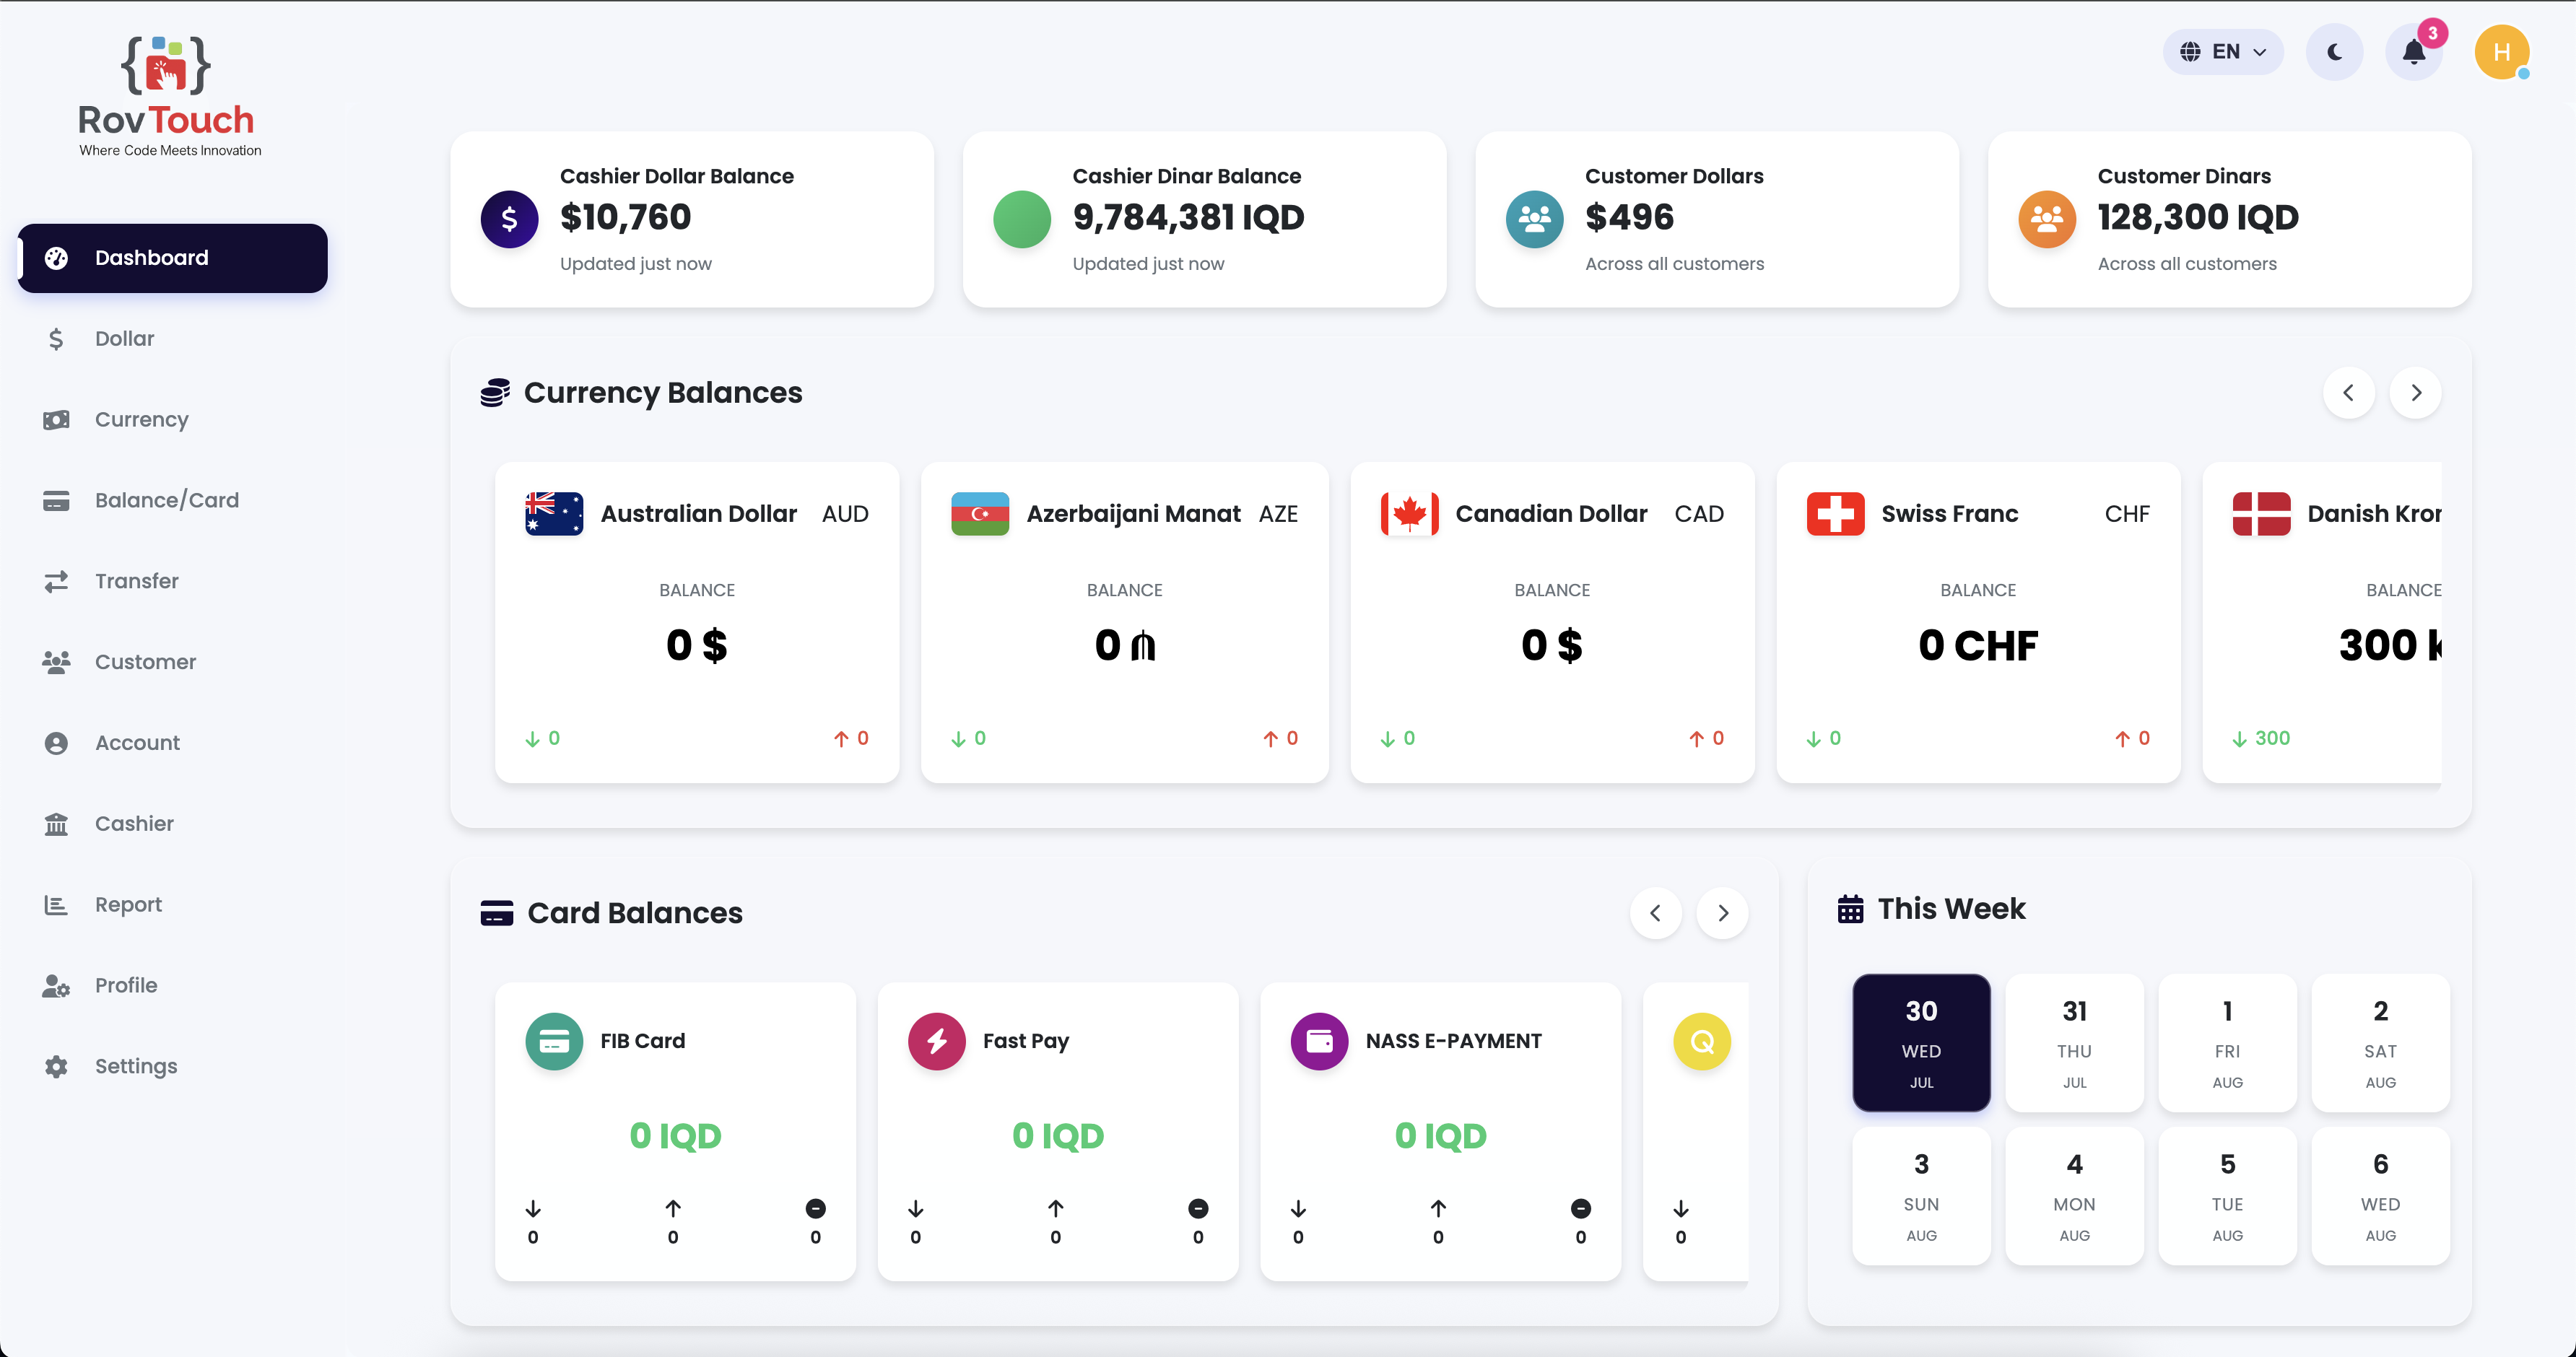The width and height of the screenshot is (2576, 1357).
Task: Open the Dashboard menu item
Action: tap(173, 258)
